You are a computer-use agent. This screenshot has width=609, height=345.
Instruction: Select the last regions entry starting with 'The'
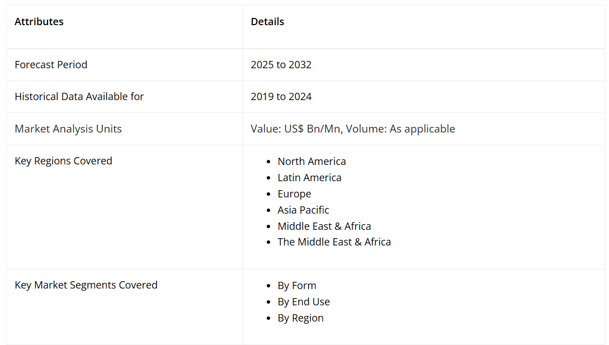[x=334, y=242]
